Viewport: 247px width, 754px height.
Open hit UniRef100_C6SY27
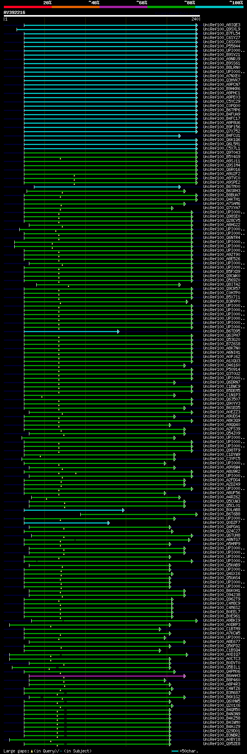click(x=222, y=38)
